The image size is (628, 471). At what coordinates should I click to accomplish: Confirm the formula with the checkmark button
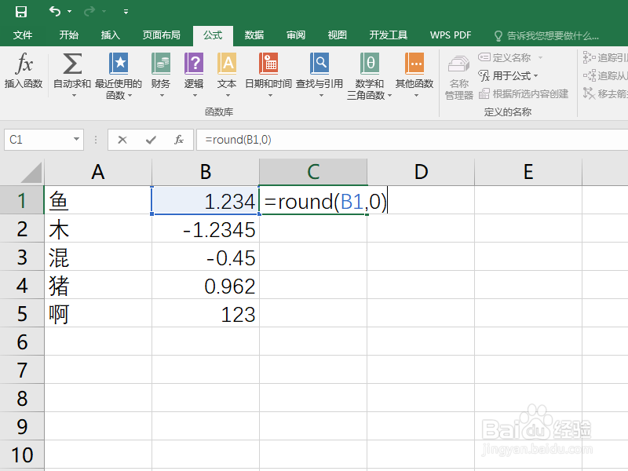point(151,140)
